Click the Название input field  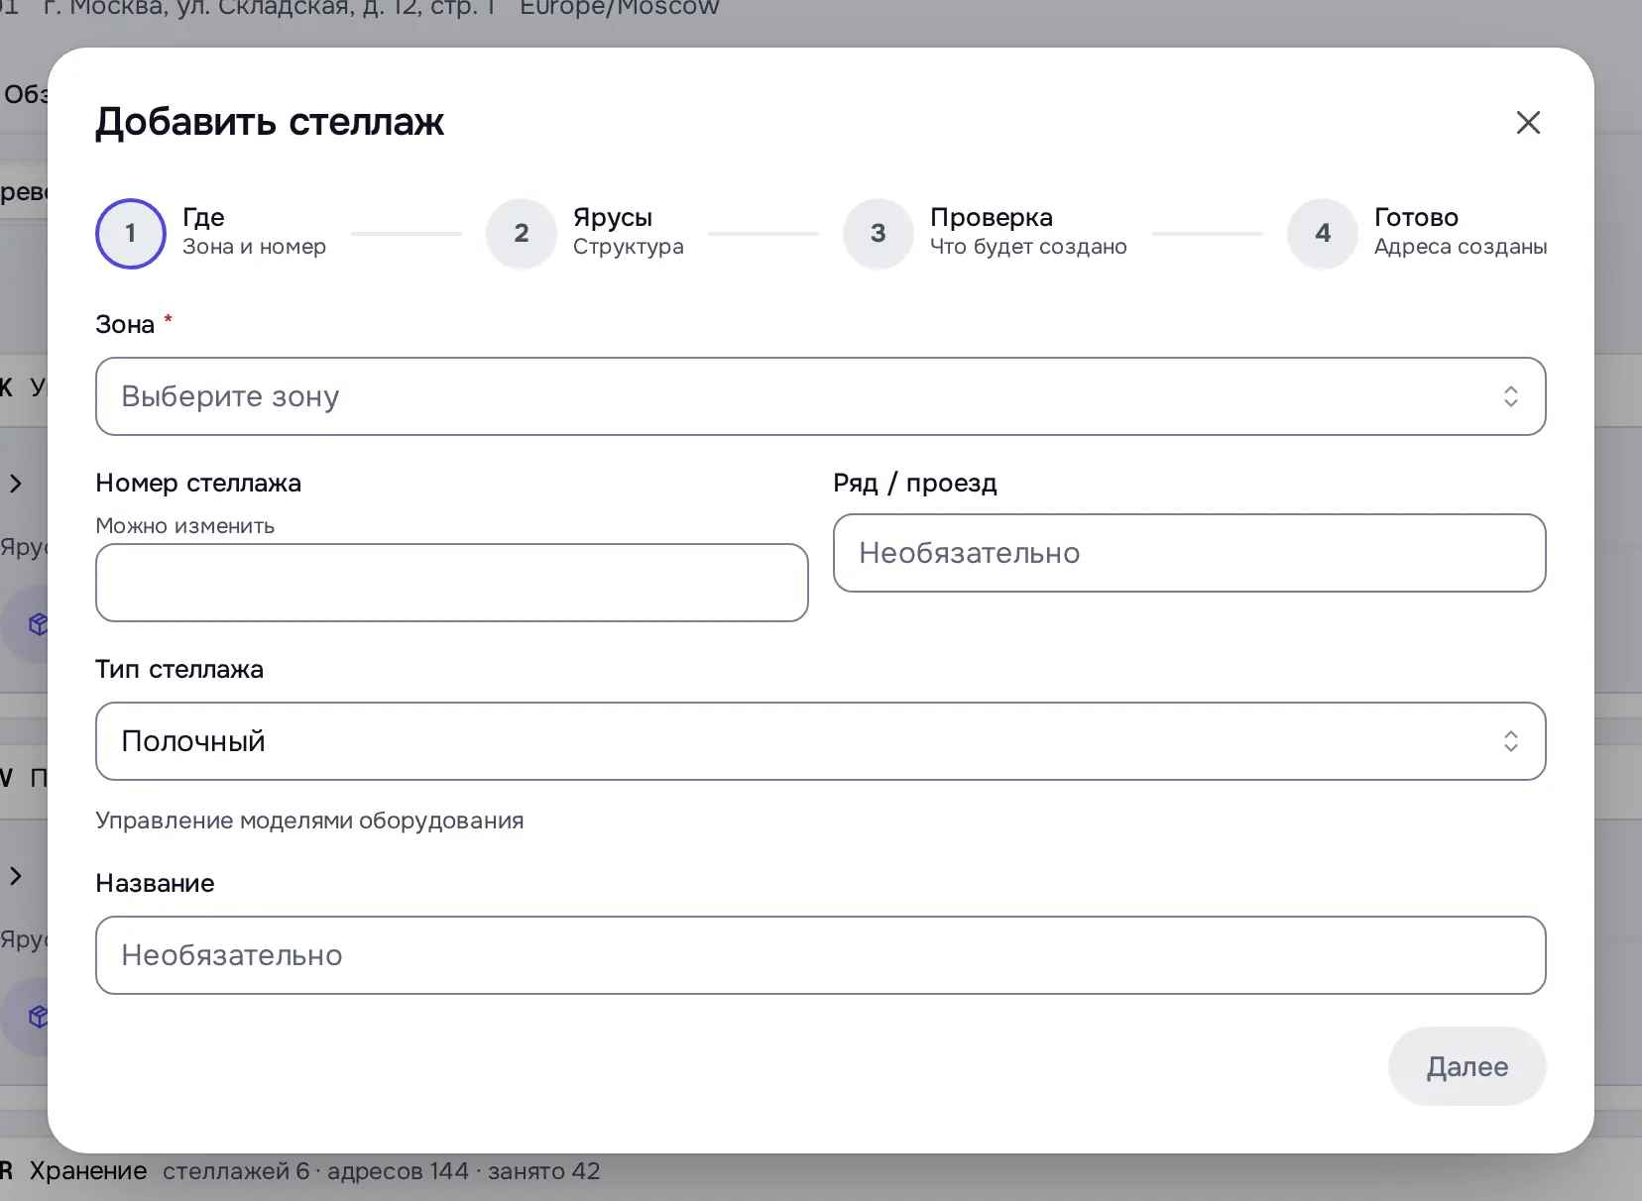pos(820,955)
